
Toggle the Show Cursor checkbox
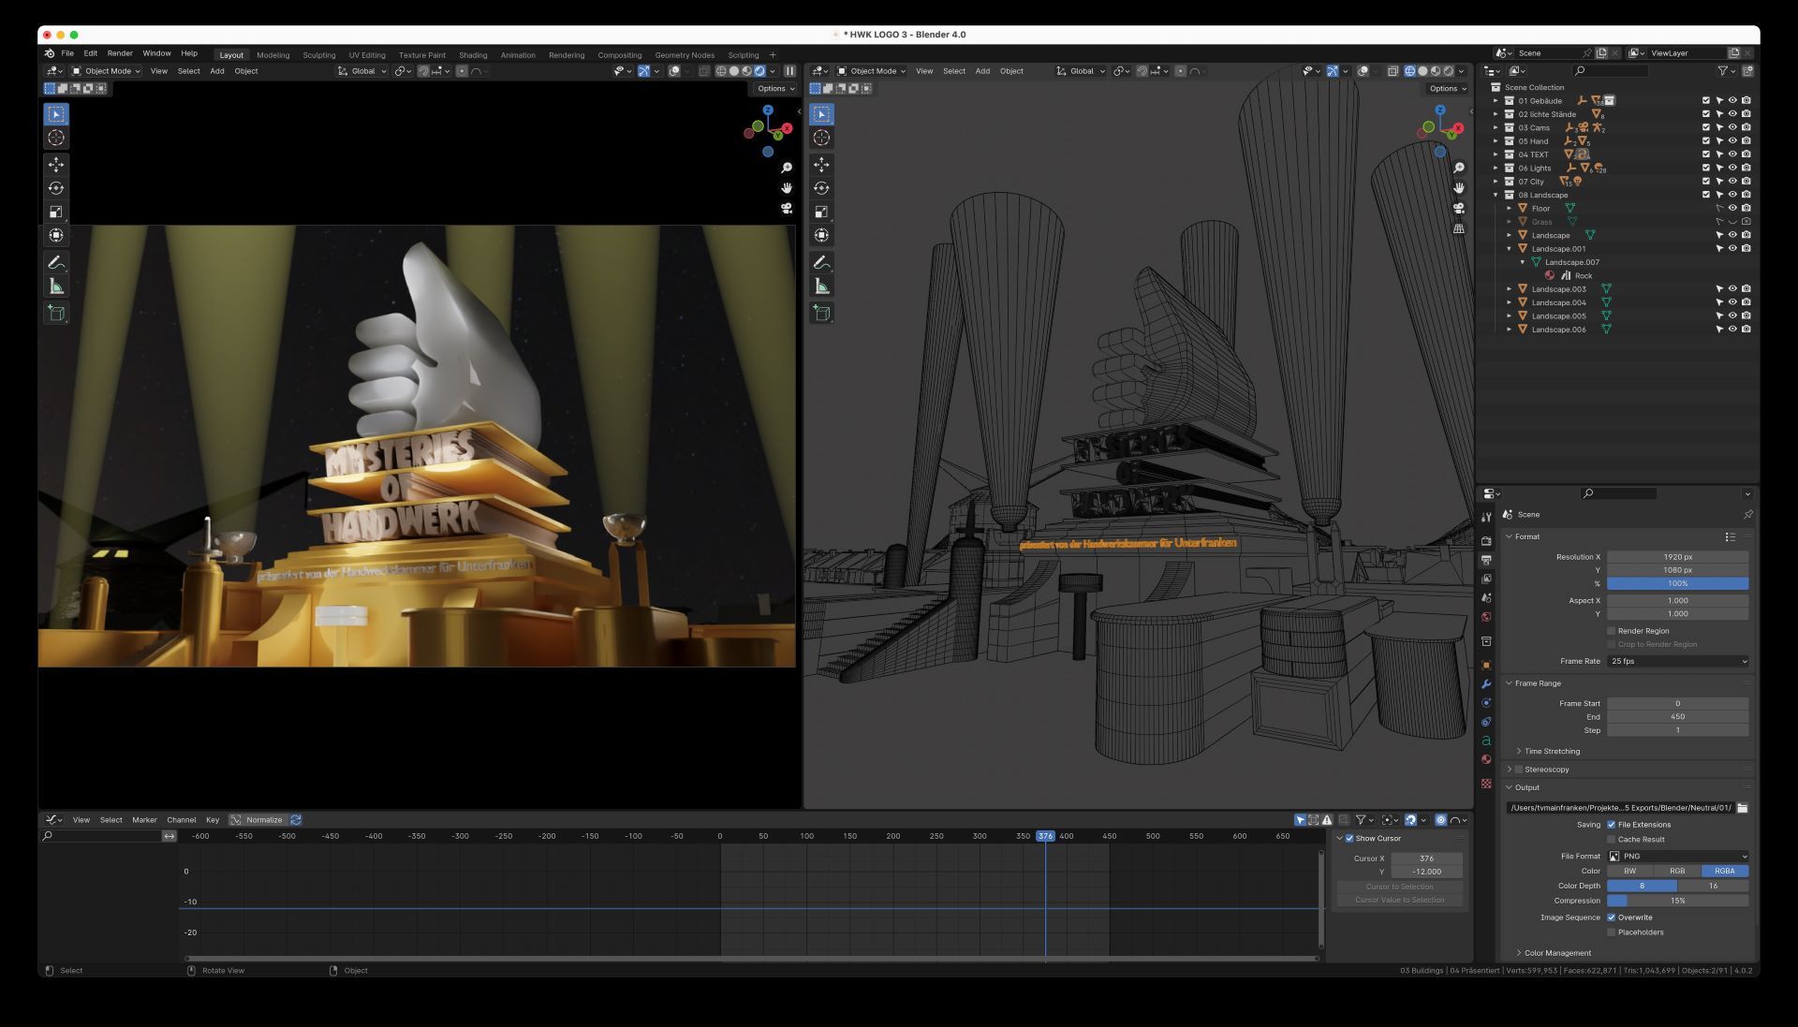[x=1349, y=839]
